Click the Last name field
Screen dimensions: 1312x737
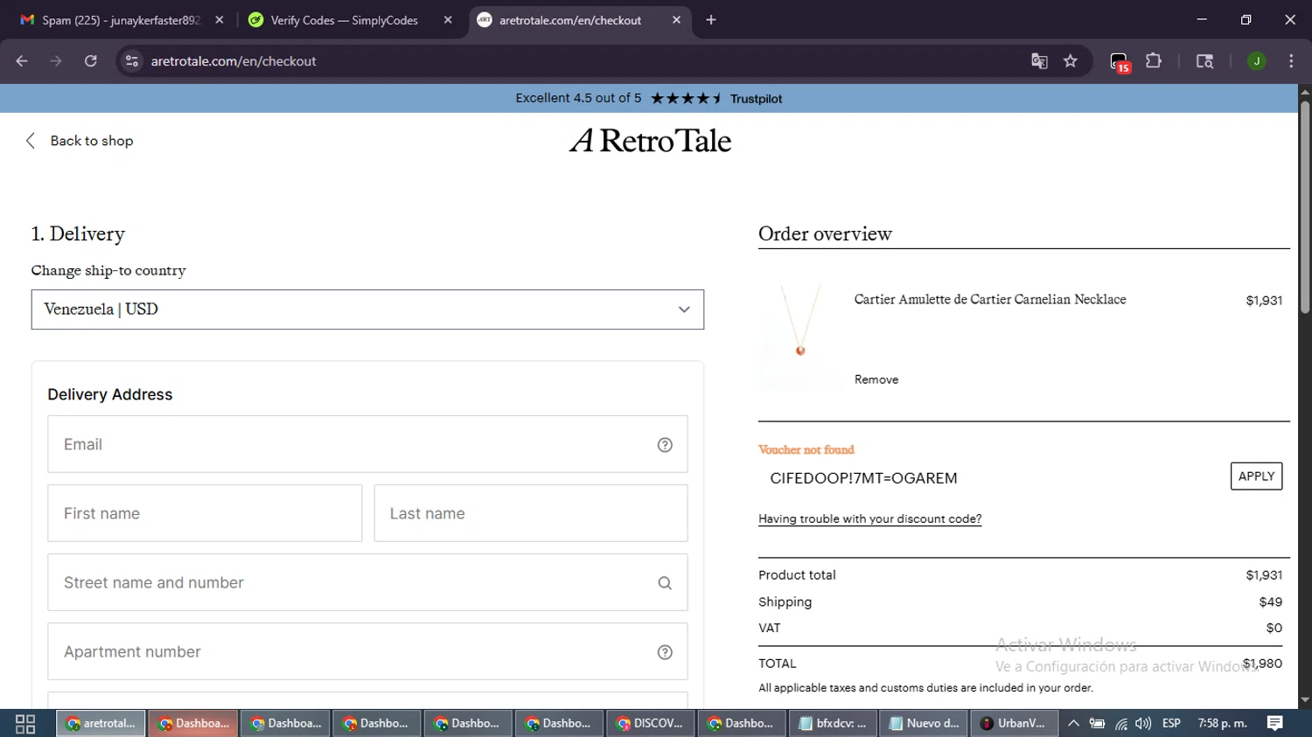click(531, 513)
